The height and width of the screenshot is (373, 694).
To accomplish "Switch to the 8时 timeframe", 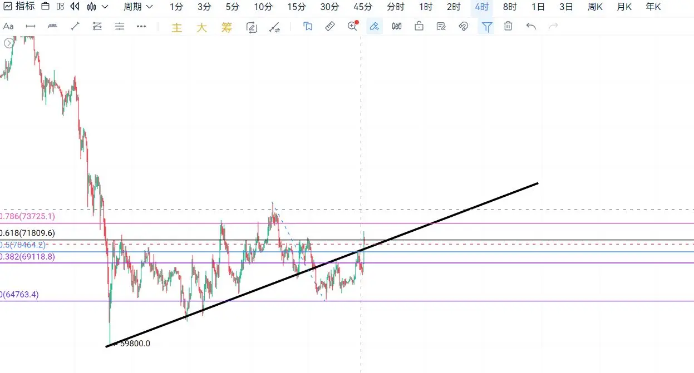I will (x=510, y=7).
